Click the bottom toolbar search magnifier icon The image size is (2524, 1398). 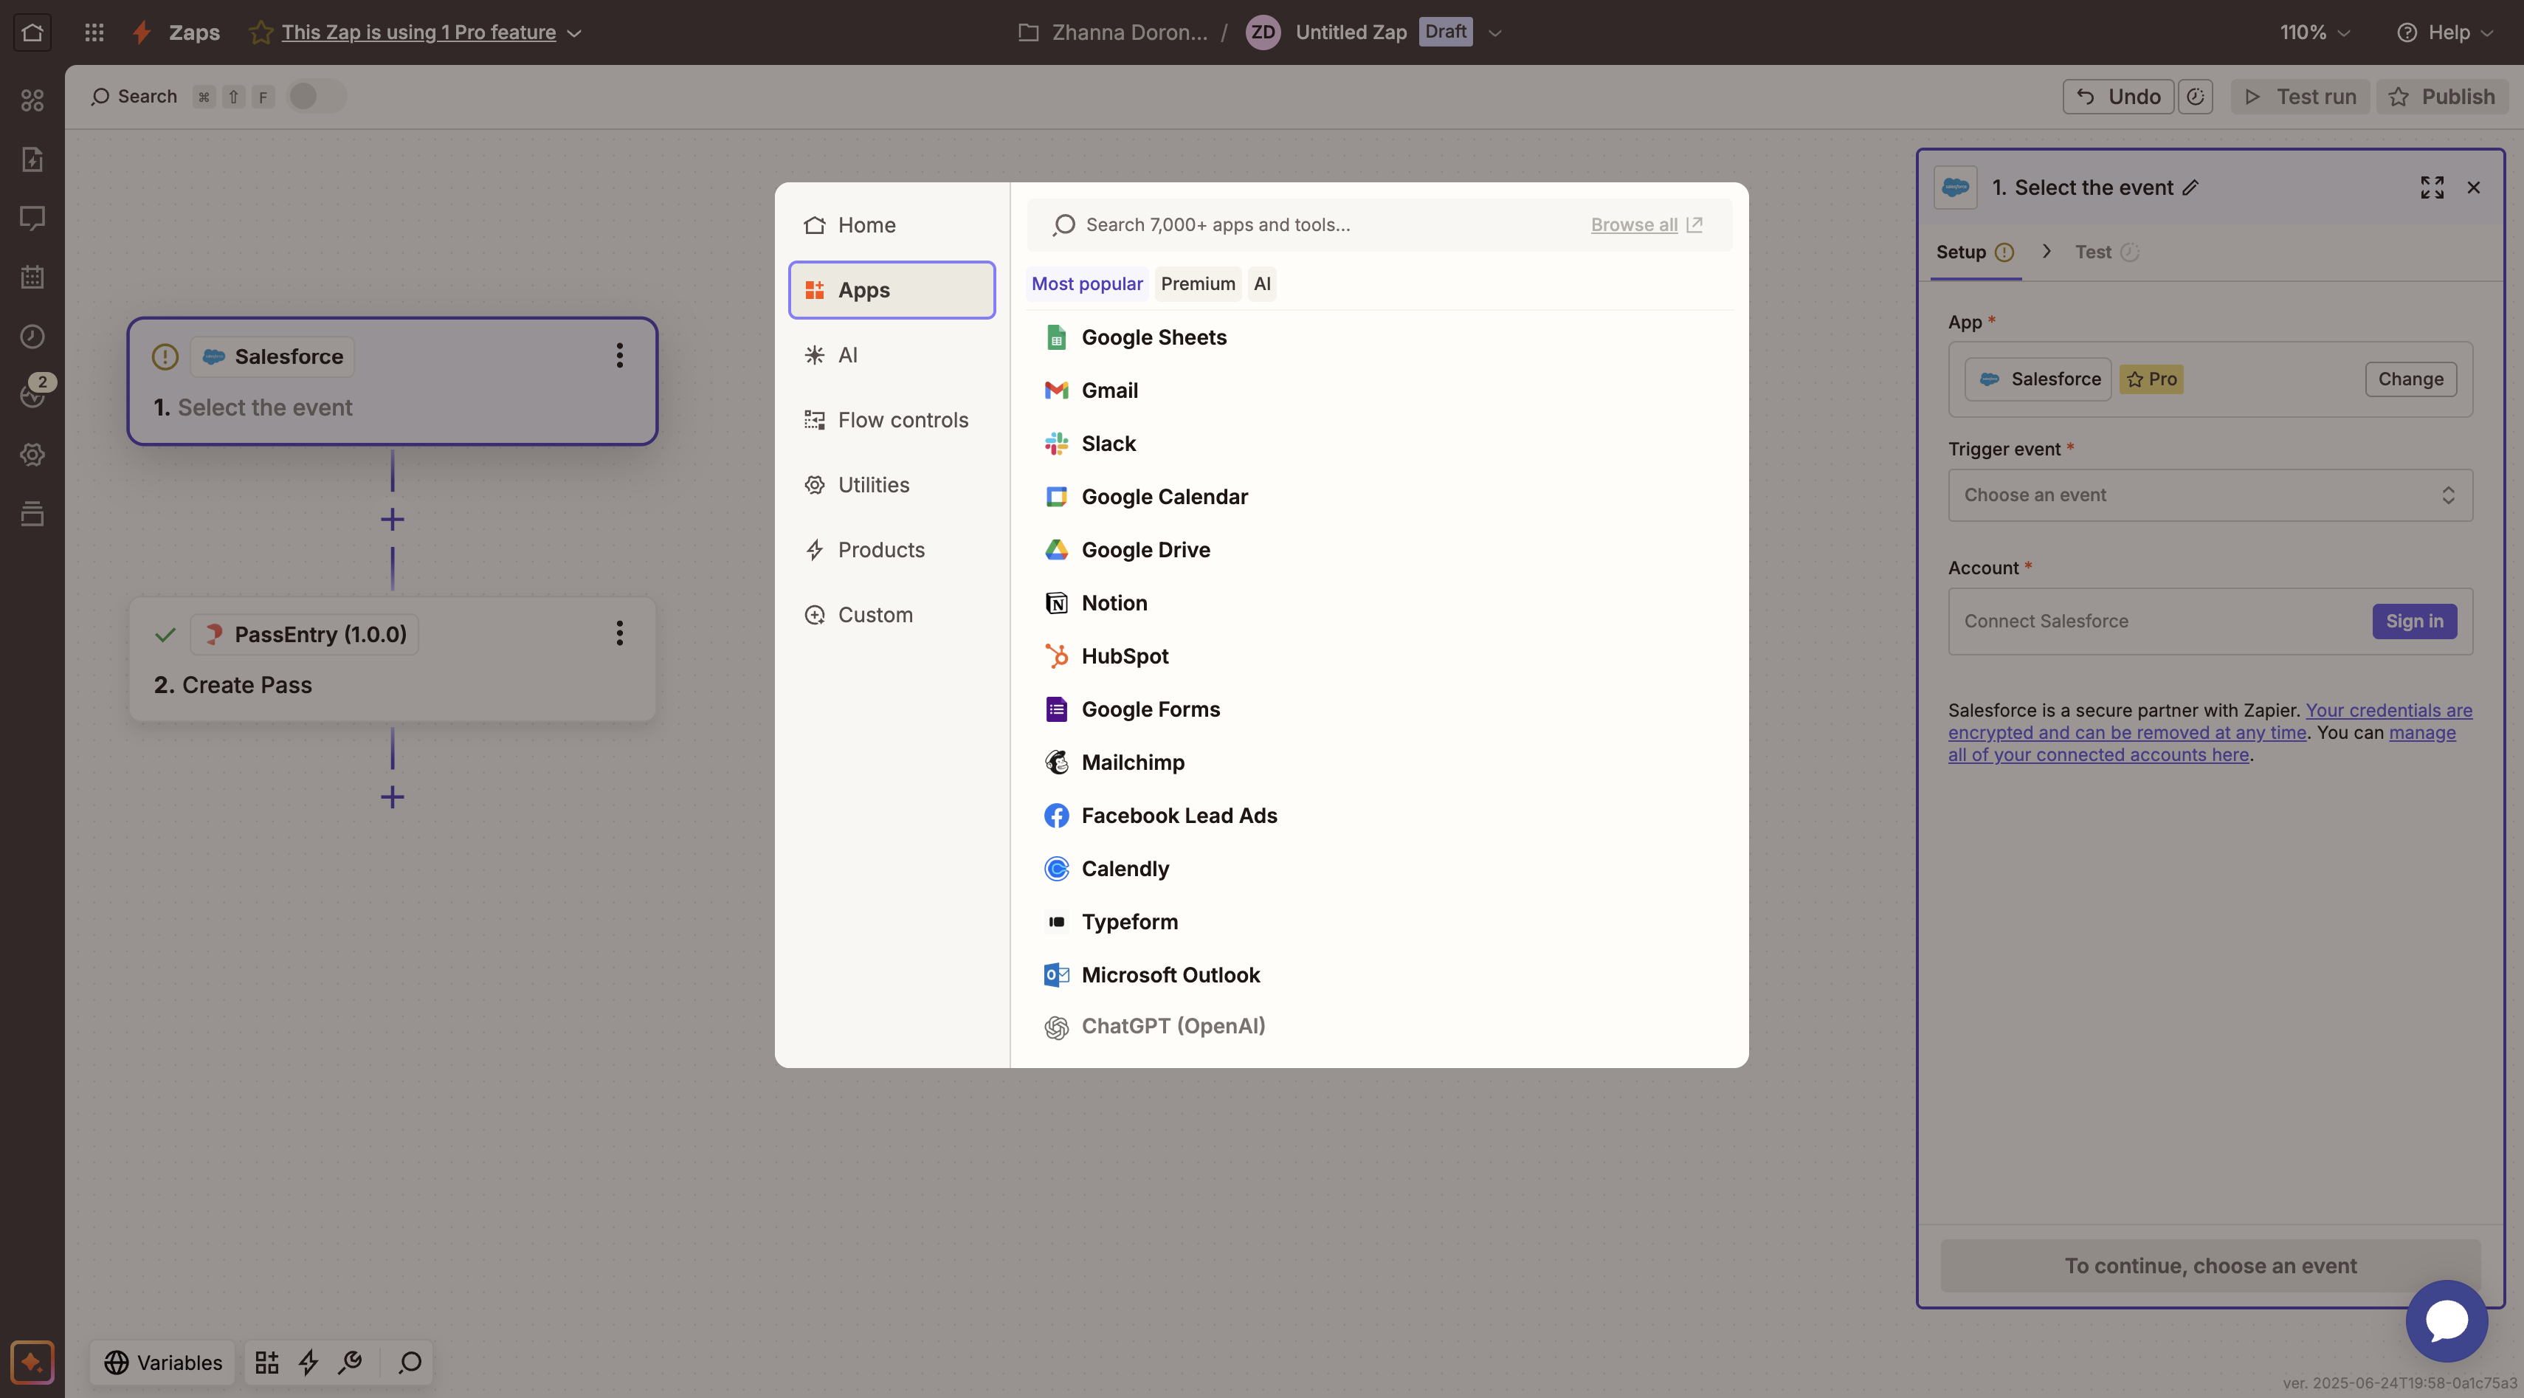[x=410, y=1362]
